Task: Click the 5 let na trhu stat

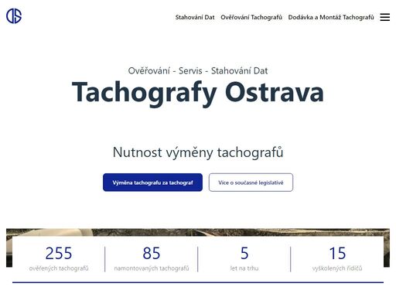Action: pyautogui.click(x=244, y=259)
